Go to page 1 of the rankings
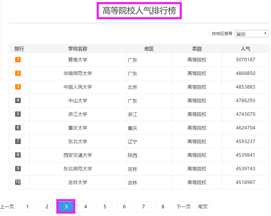271x216 pixels. 27,207
